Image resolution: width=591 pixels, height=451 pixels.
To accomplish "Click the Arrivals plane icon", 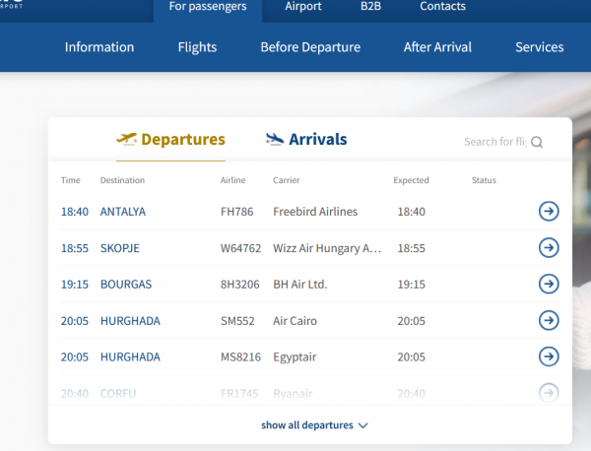I will (275, 139).
